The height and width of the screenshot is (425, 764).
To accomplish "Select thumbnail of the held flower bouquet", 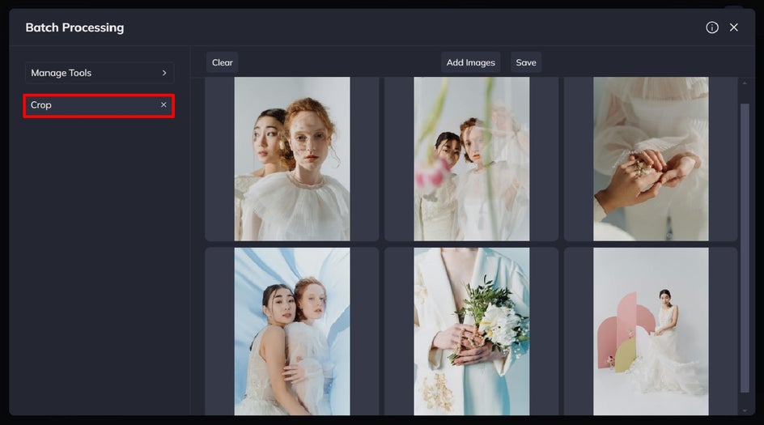I will [x=472, y=331].
